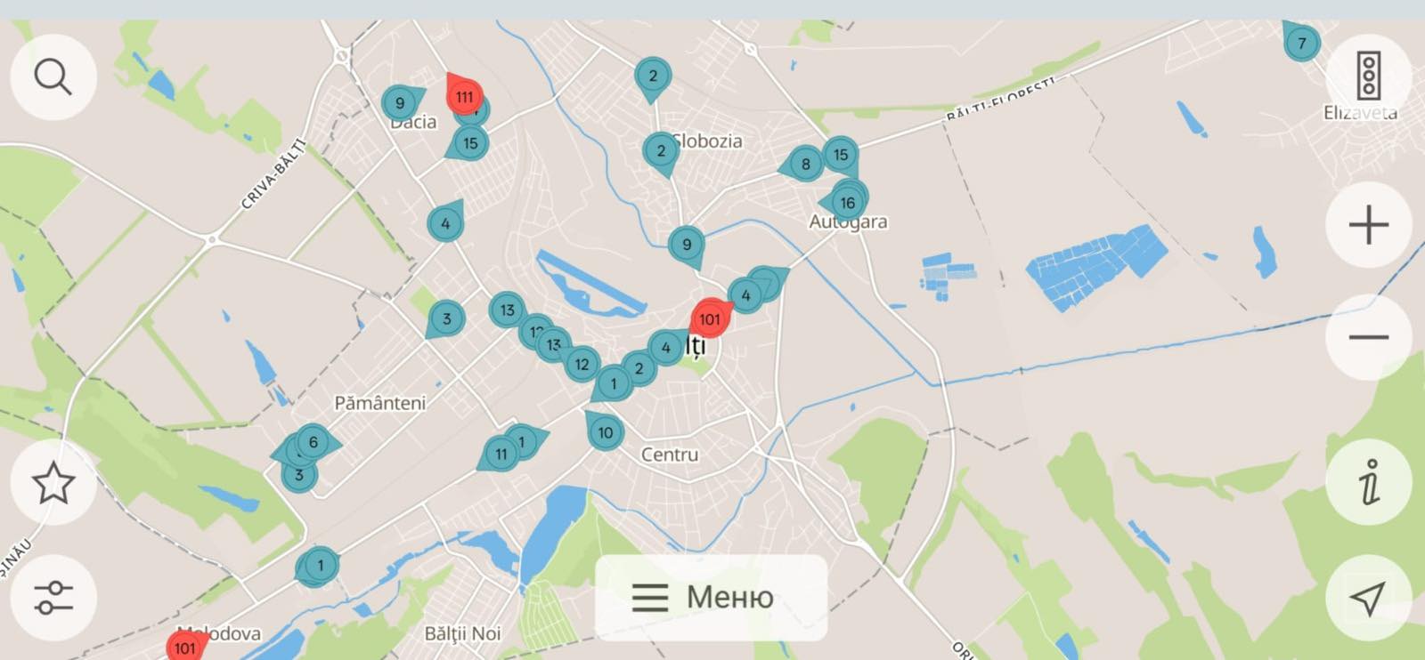1425x660 pixels.
Task: Tap blue marker 6 near Pământeni
Action: click(313, 442)
